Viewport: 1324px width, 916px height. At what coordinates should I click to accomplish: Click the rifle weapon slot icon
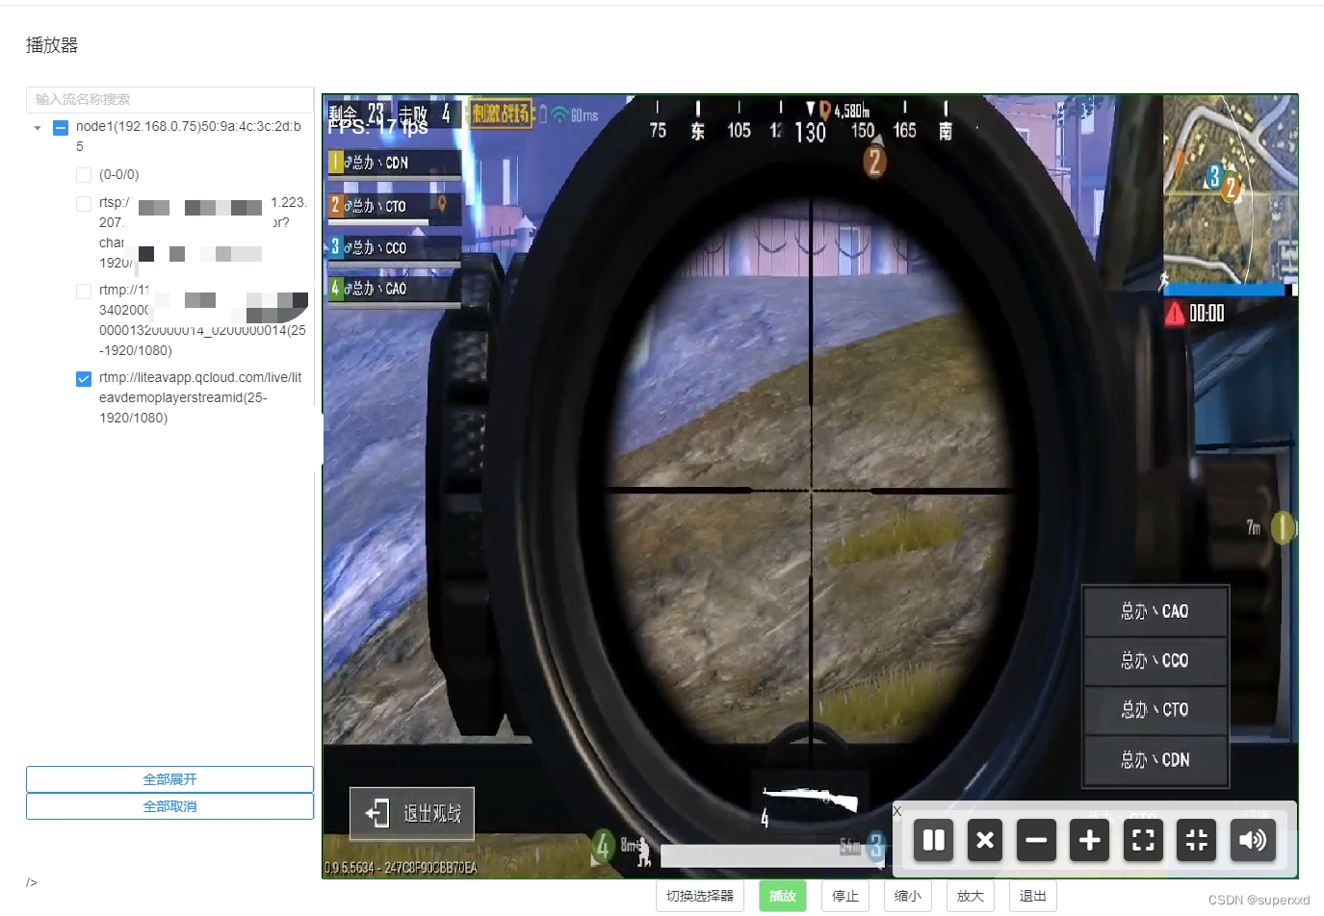pyautogui.click(x=810, y=799)
